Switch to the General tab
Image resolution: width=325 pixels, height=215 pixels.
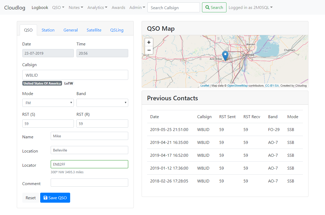pyautogui.click(x=71, y=30)
